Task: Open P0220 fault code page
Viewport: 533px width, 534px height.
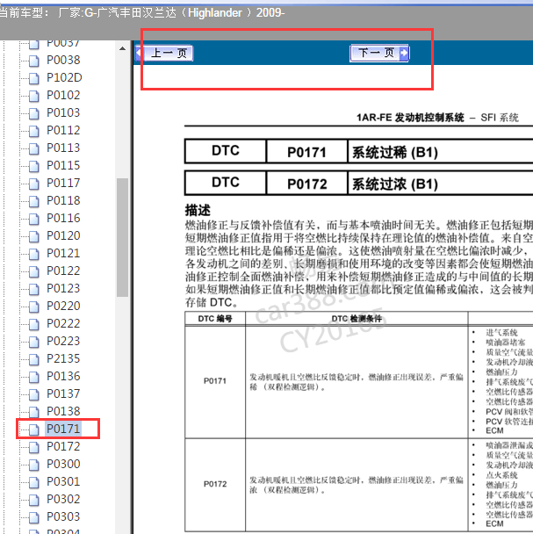Action: [63, 306]
